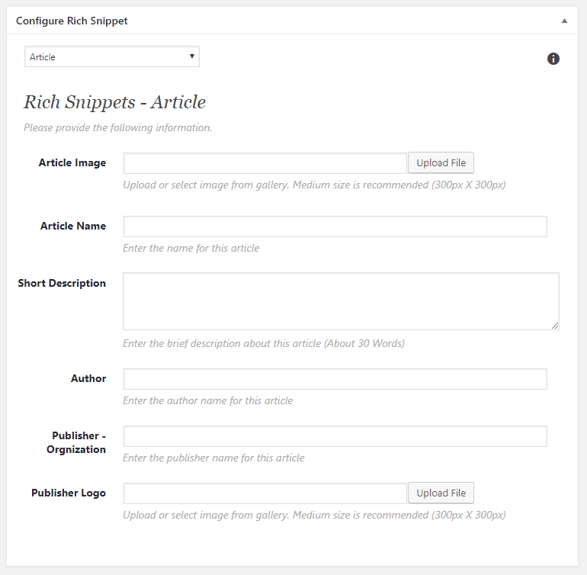Click the info icon near the snippet selector

553,59
